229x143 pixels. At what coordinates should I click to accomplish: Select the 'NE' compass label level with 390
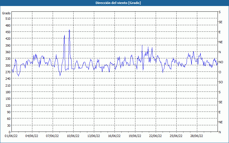click(x=220, y=42)
